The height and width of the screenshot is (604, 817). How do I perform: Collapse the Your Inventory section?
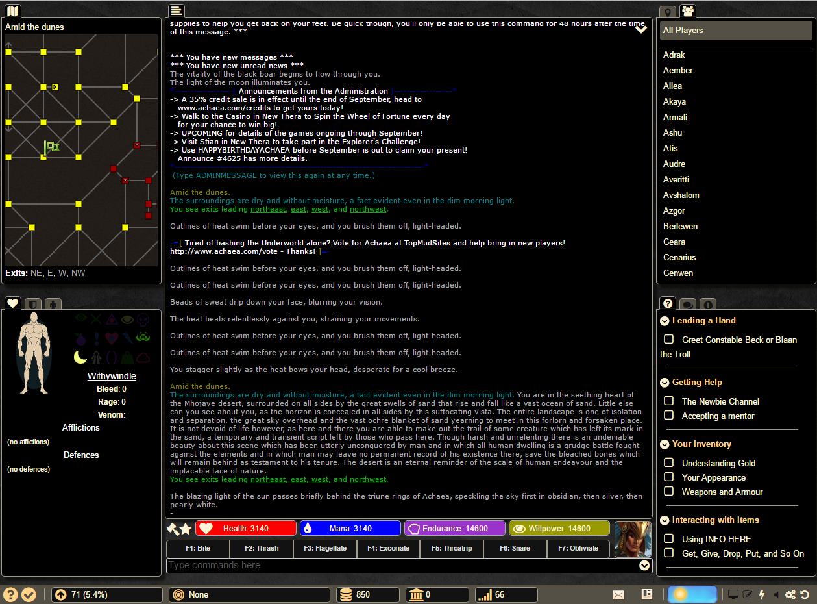click(665, 444)
